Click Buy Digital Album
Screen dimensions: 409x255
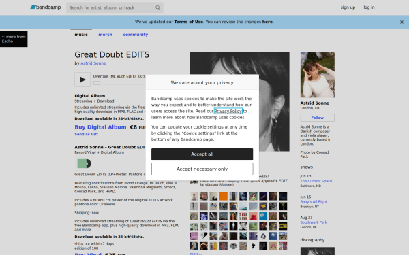(100, 127)
